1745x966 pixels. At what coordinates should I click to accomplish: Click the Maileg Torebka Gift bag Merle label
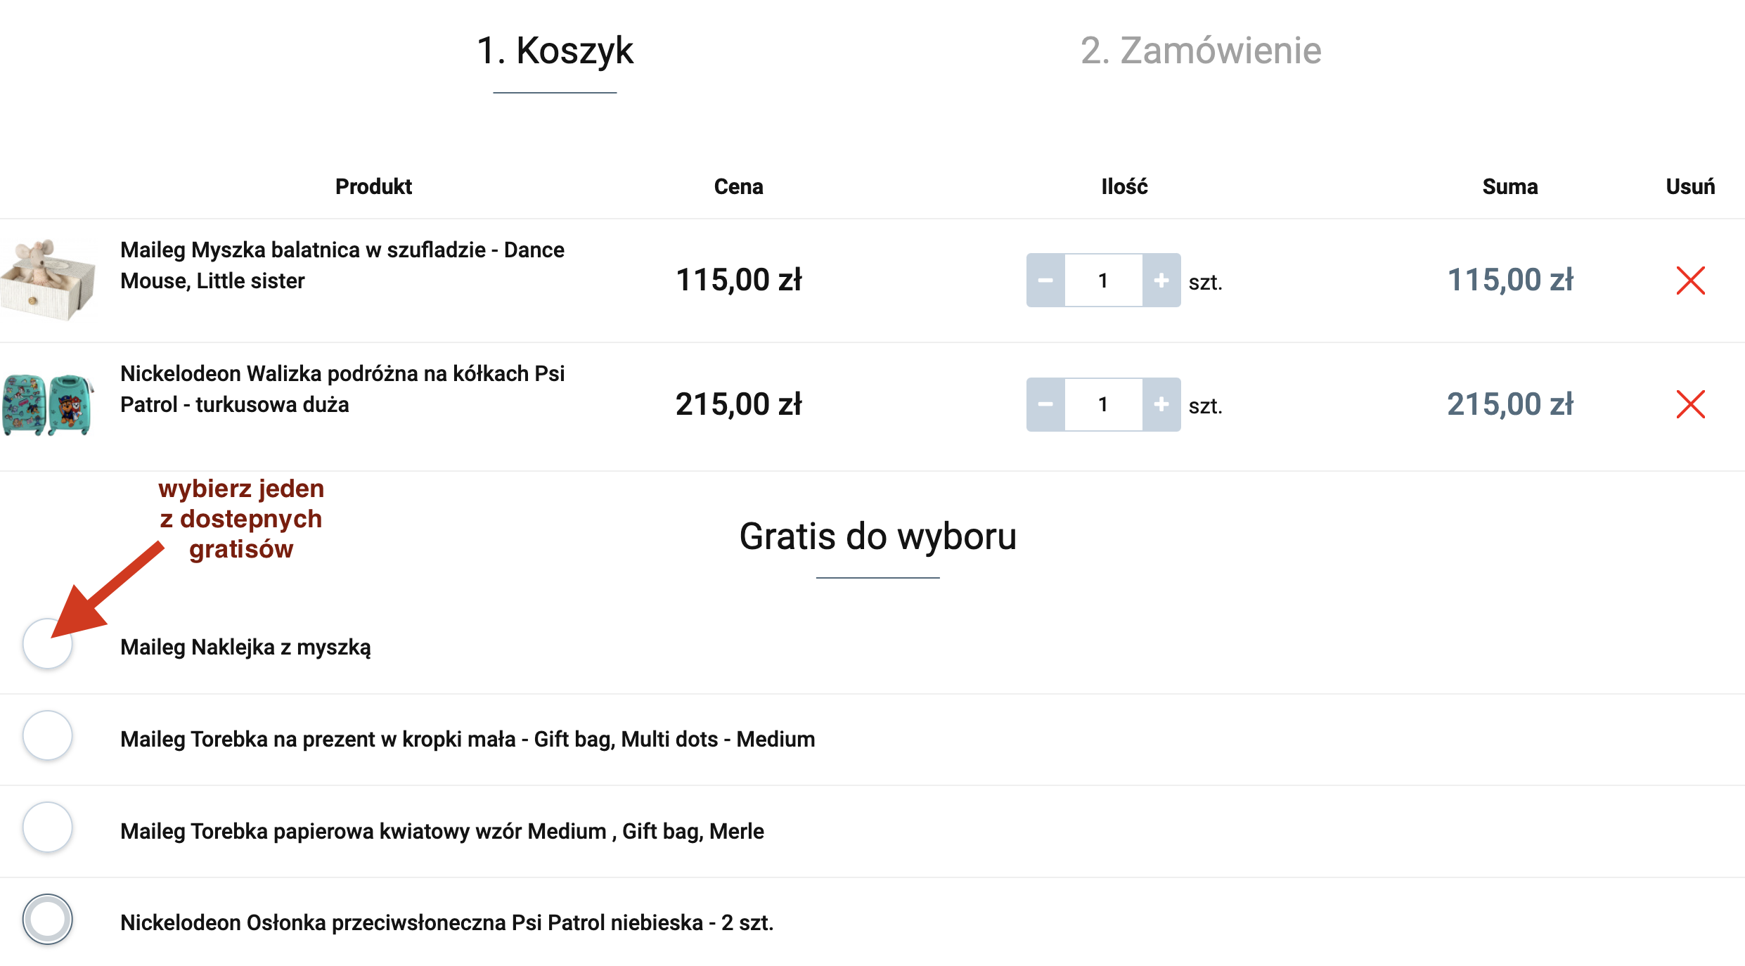(442, 831)
